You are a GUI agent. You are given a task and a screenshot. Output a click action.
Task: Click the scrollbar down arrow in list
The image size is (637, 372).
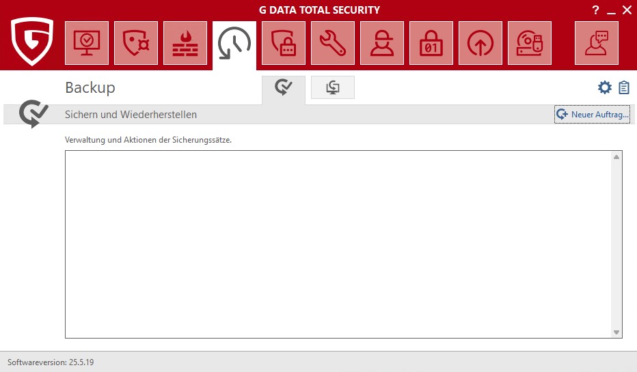coord(616,332)
